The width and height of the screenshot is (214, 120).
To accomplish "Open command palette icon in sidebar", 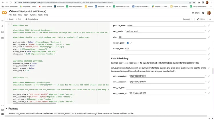I will pos(3,110).
